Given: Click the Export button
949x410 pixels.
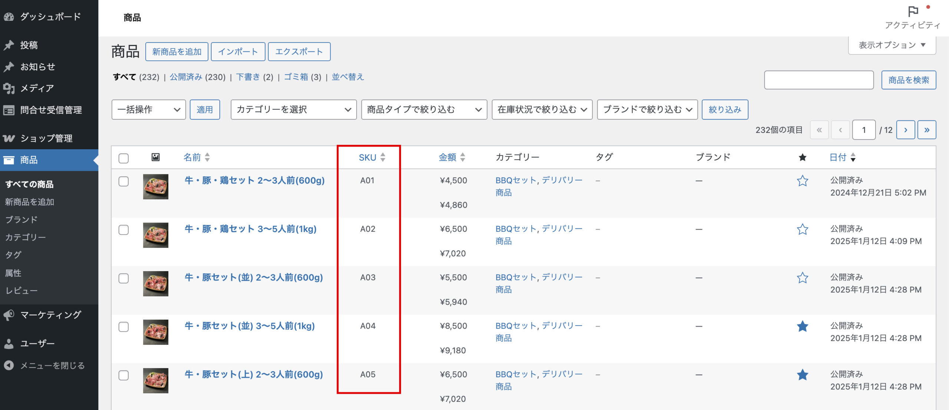Looking at the screenshot, I should 299,52.
